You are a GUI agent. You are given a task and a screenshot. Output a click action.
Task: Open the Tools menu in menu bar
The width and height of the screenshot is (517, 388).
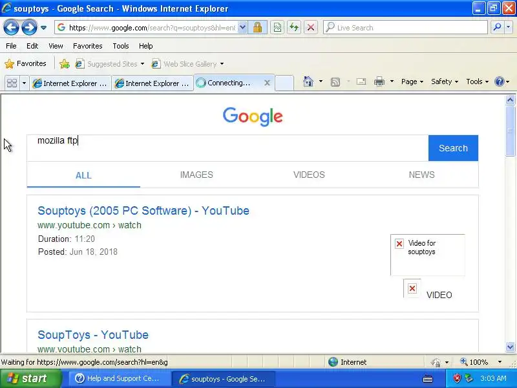point(121,46)
